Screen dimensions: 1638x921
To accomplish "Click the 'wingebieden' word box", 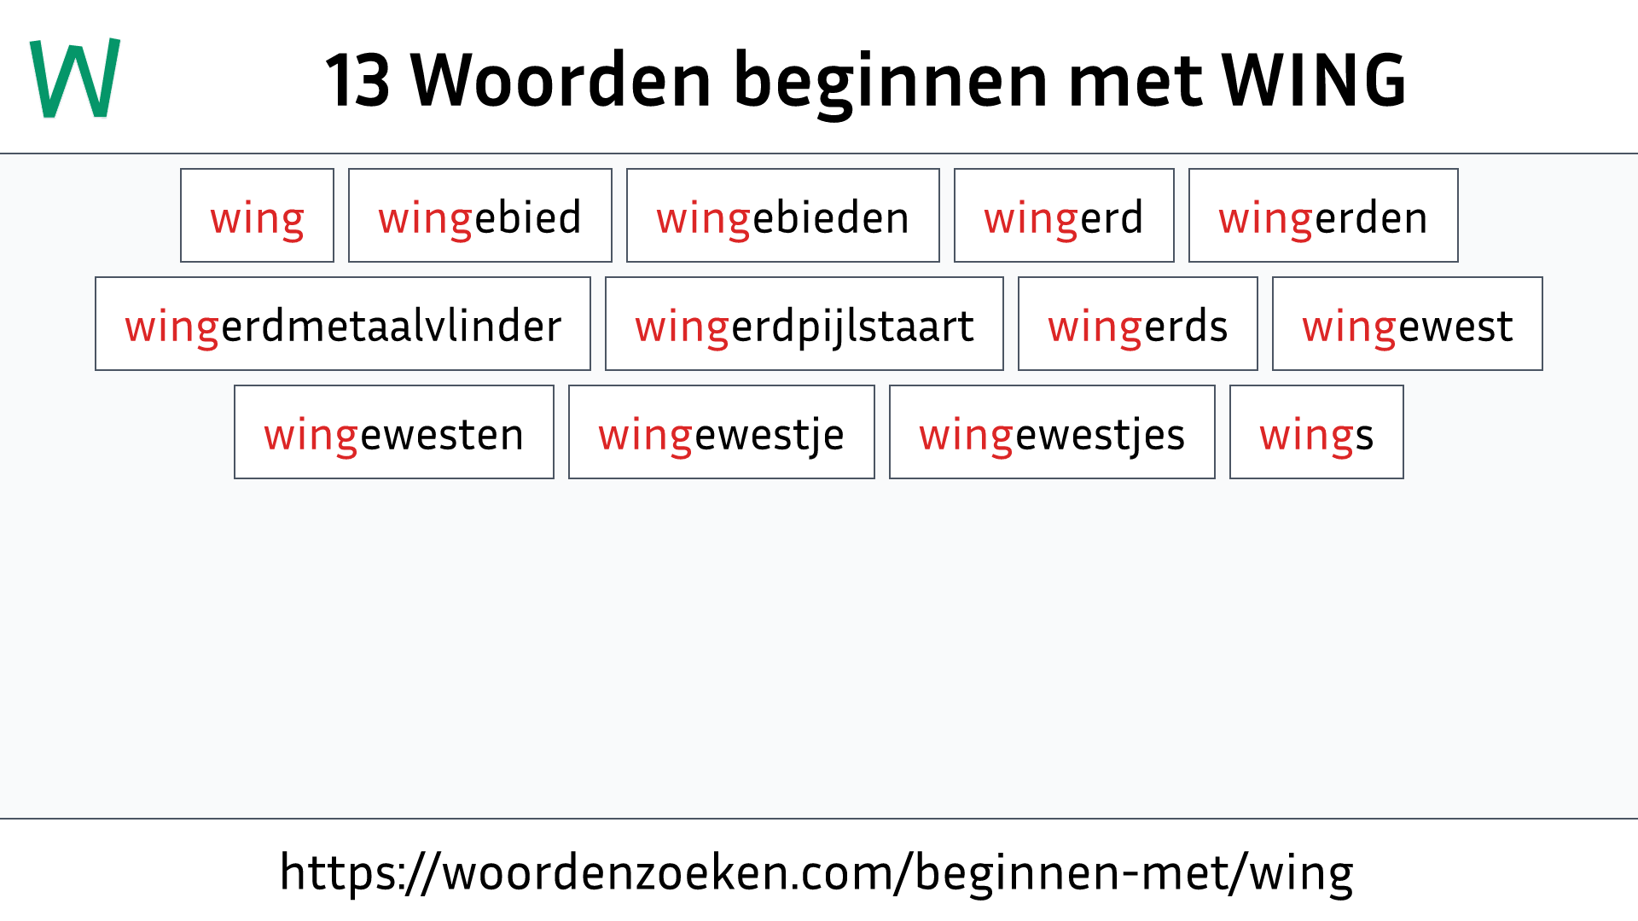I will click(781, 216).
